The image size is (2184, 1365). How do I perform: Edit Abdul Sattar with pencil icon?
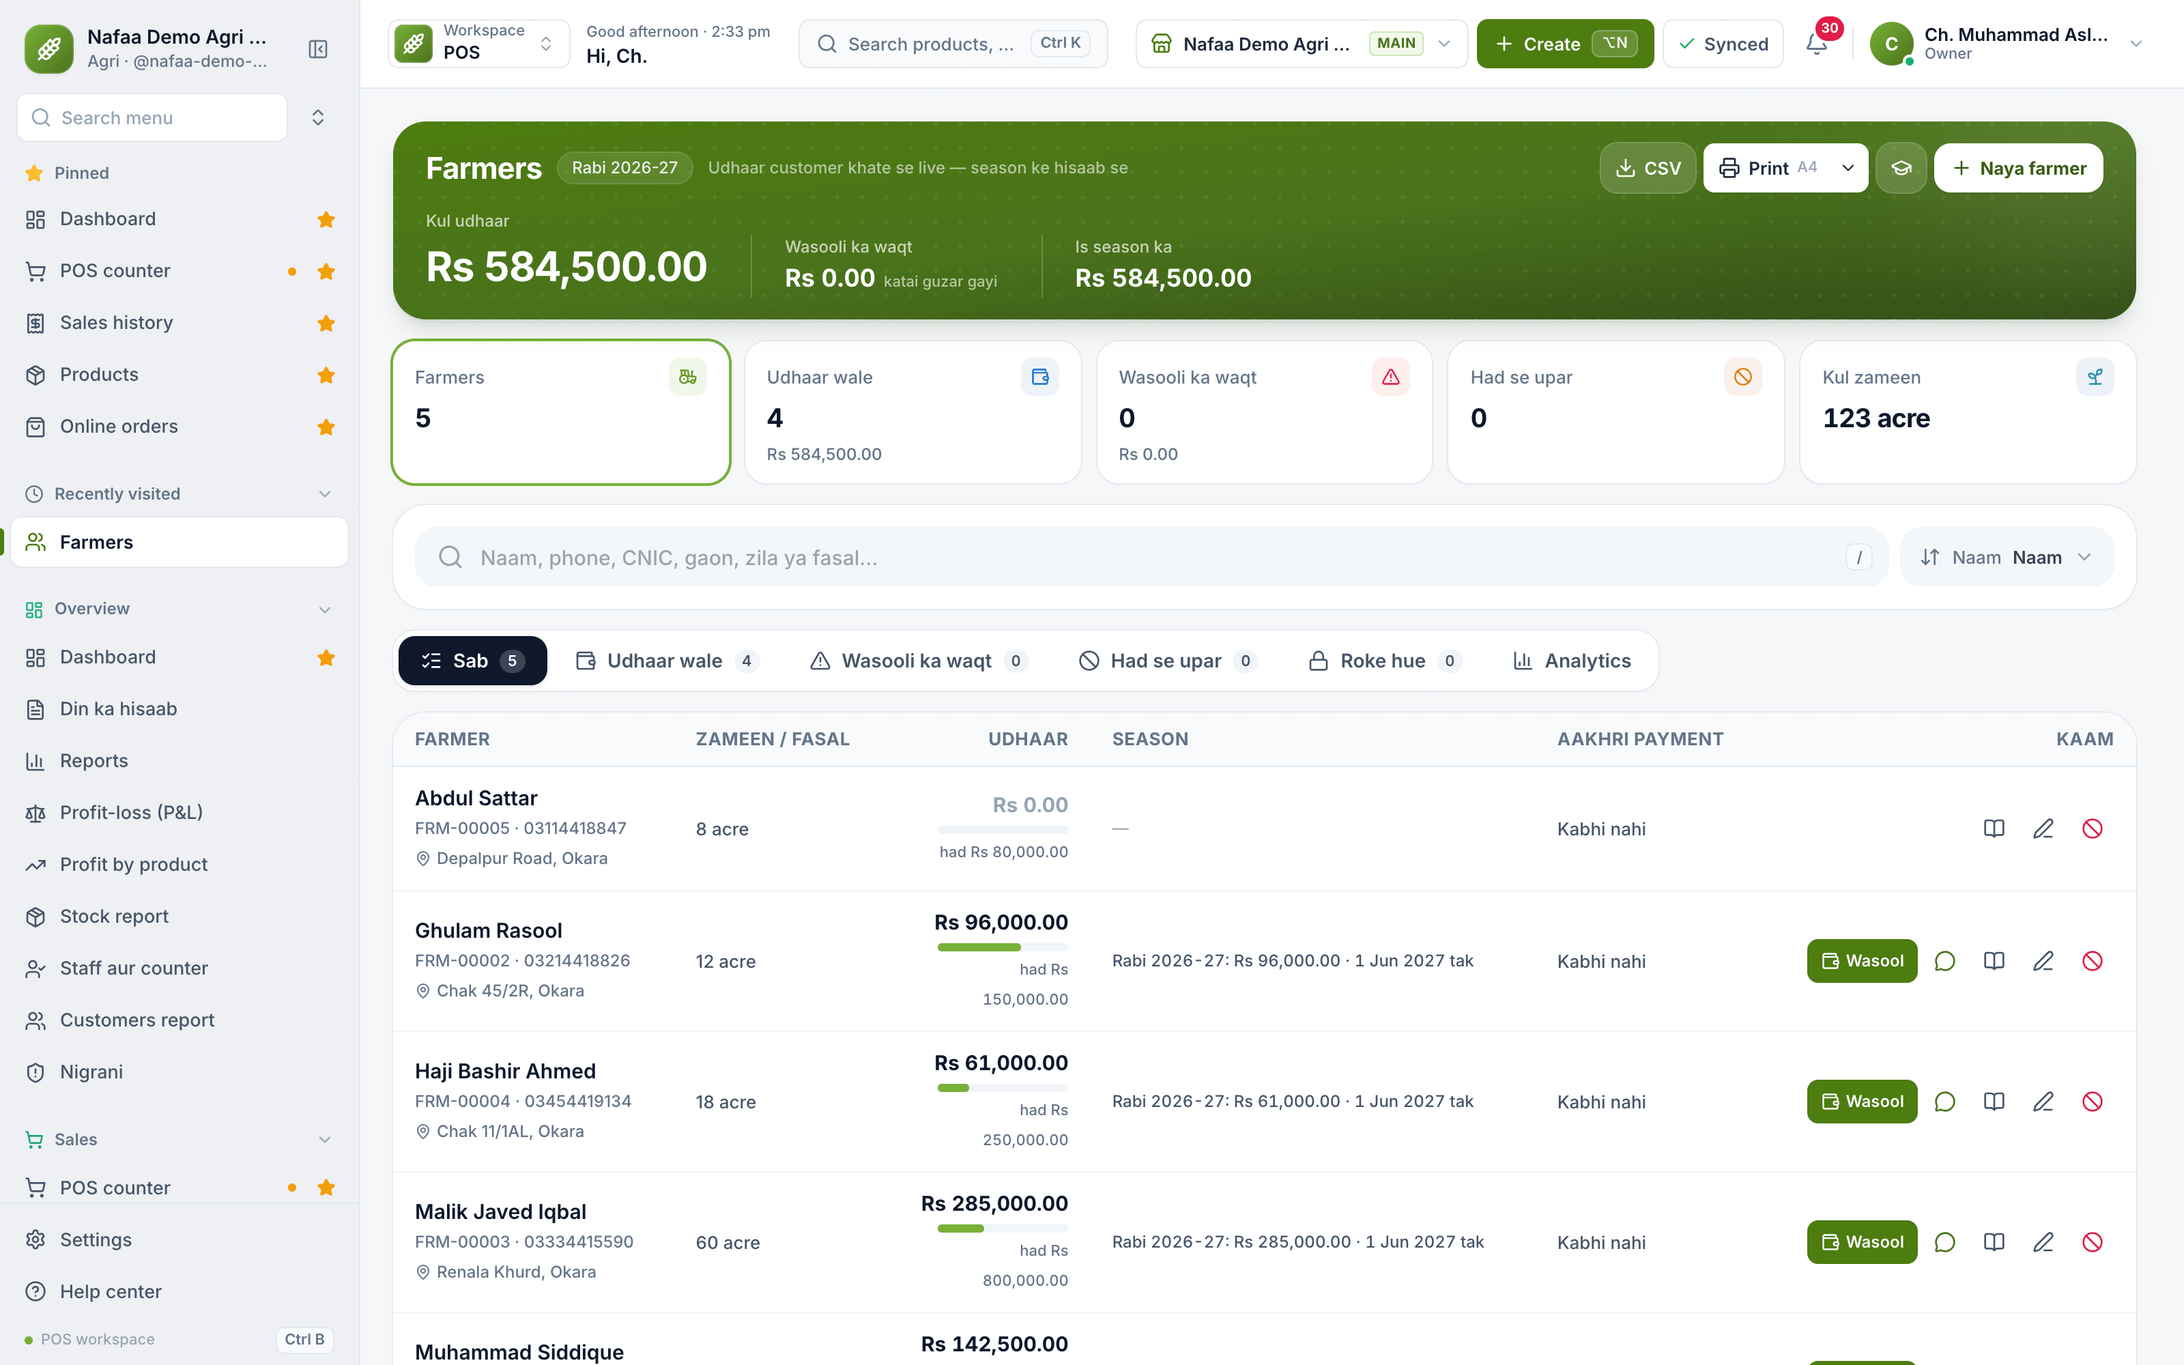2043,828
